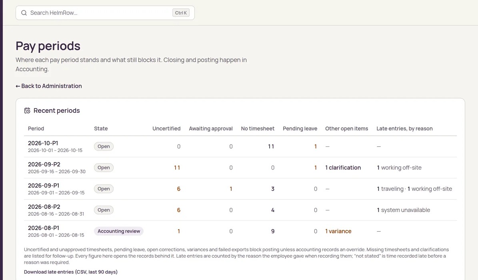Click the Open state badge for 2026-09-P1

(x=104, y=189)
